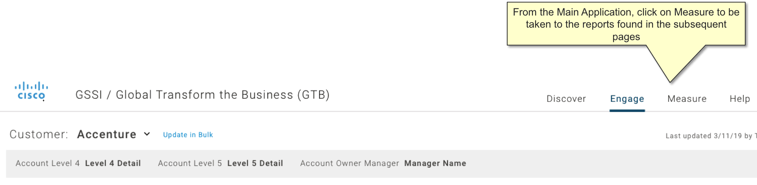The height and width of the screenshot is (185, 757).
Task: Click the underline bar beneath Engage
Action: 627,111
